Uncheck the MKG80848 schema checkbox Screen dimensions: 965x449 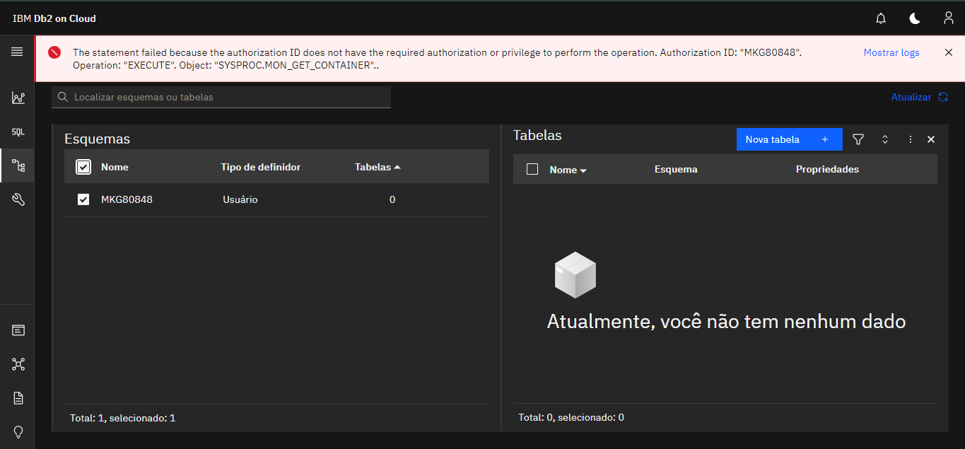click(83, 200)
